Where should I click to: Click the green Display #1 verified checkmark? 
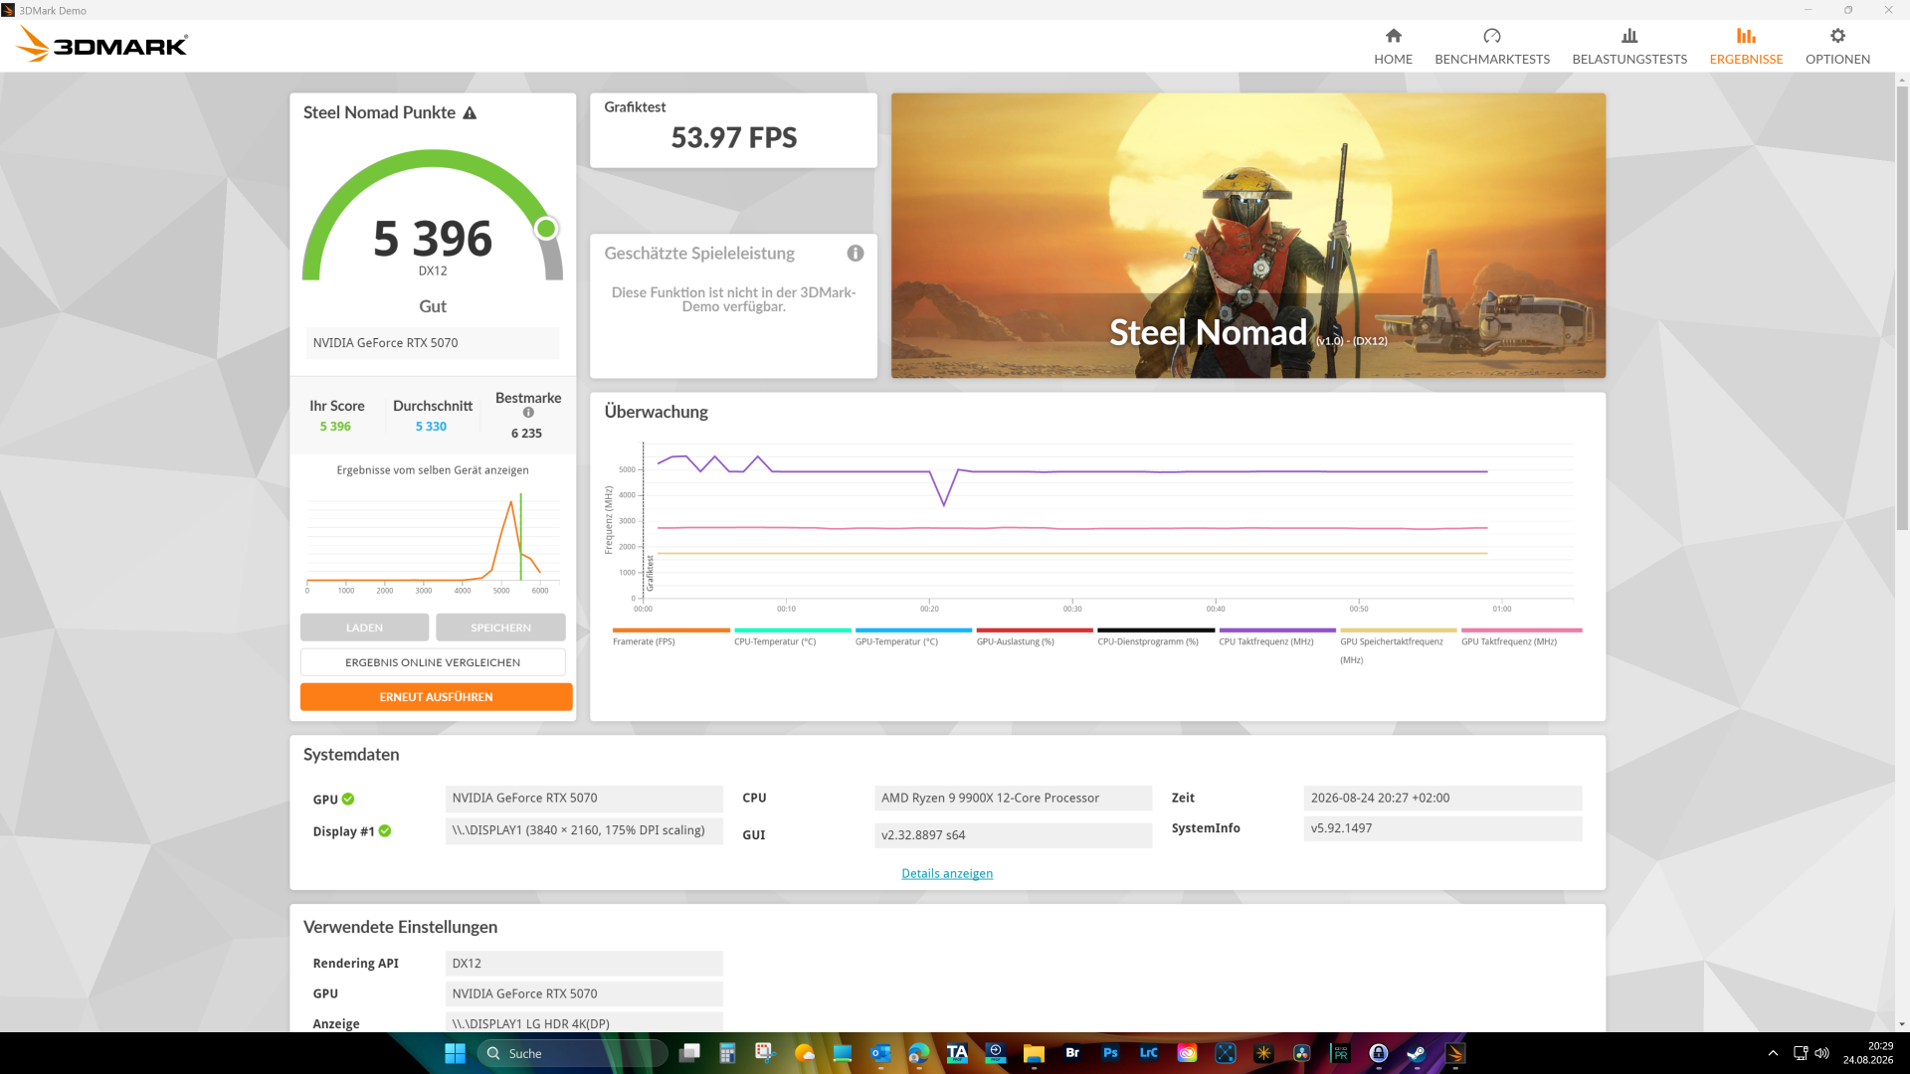click(385, 831)
